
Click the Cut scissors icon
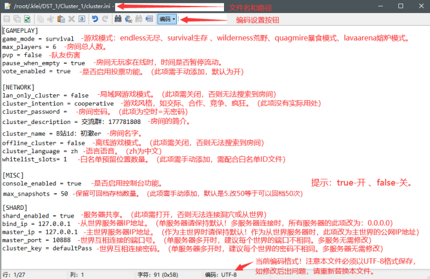click(x=50, y=19)
